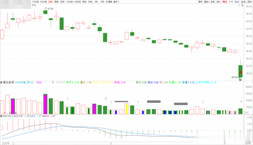Toggle 叠加 overlay mode
This screenshot has height=145, width=253.
(206, 2)
